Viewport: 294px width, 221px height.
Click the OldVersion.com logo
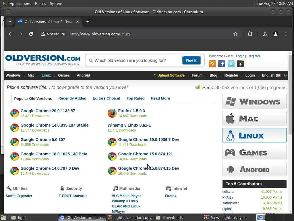[x=43, y=60]
